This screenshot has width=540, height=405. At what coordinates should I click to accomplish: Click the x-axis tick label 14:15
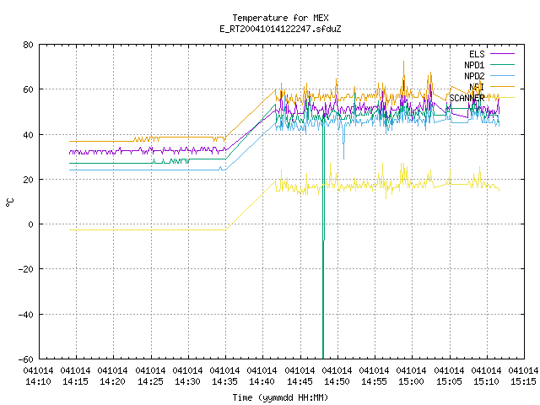pyautogui.click(x=75, y=381)
